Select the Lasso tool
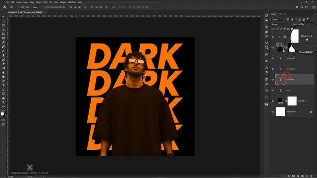 [3, 25]
